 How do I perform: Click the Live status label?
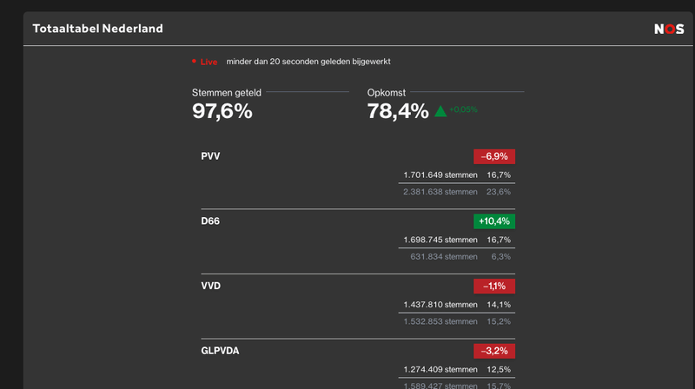(x=209, y=62)
